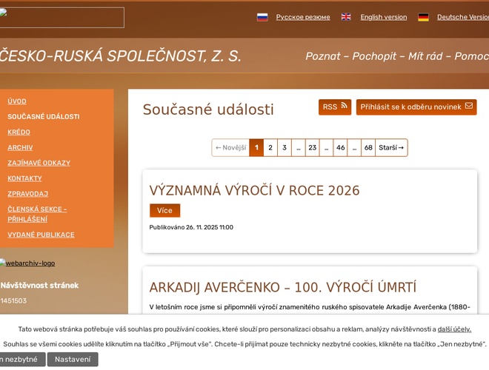Screen dimensions: 489x370
Task: Click the Russian flag icon
Action: click(x=262, y=17)
